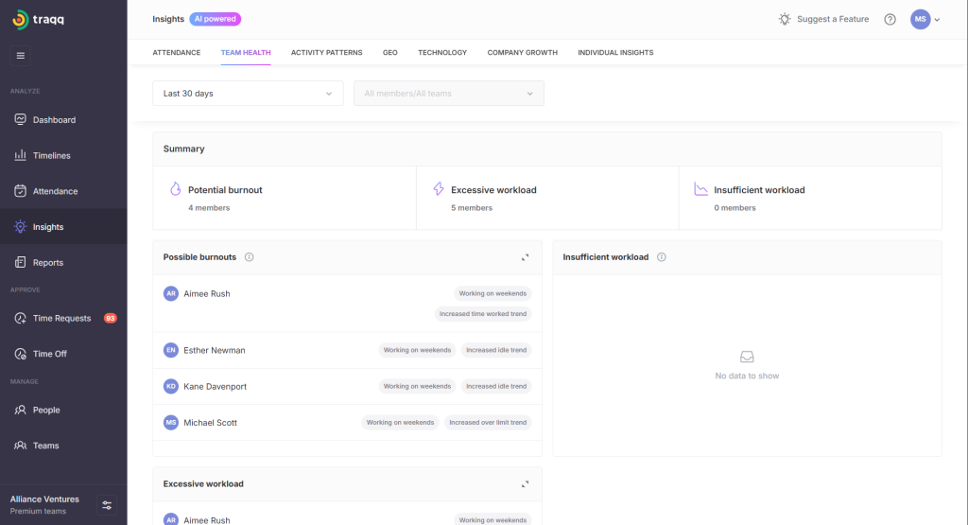Open the Individual Insights tab
The width and height of the screenshot is (968, 525).
point(615,53)
